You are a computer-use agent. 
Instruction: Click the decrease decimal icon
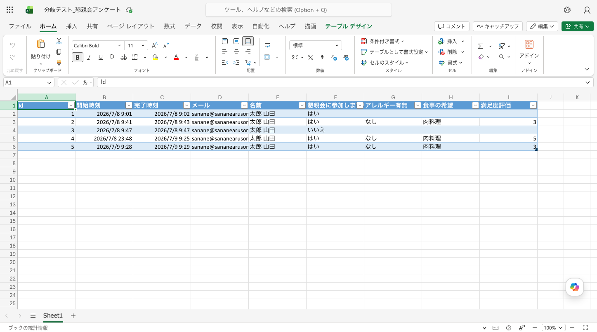point(346,57)
